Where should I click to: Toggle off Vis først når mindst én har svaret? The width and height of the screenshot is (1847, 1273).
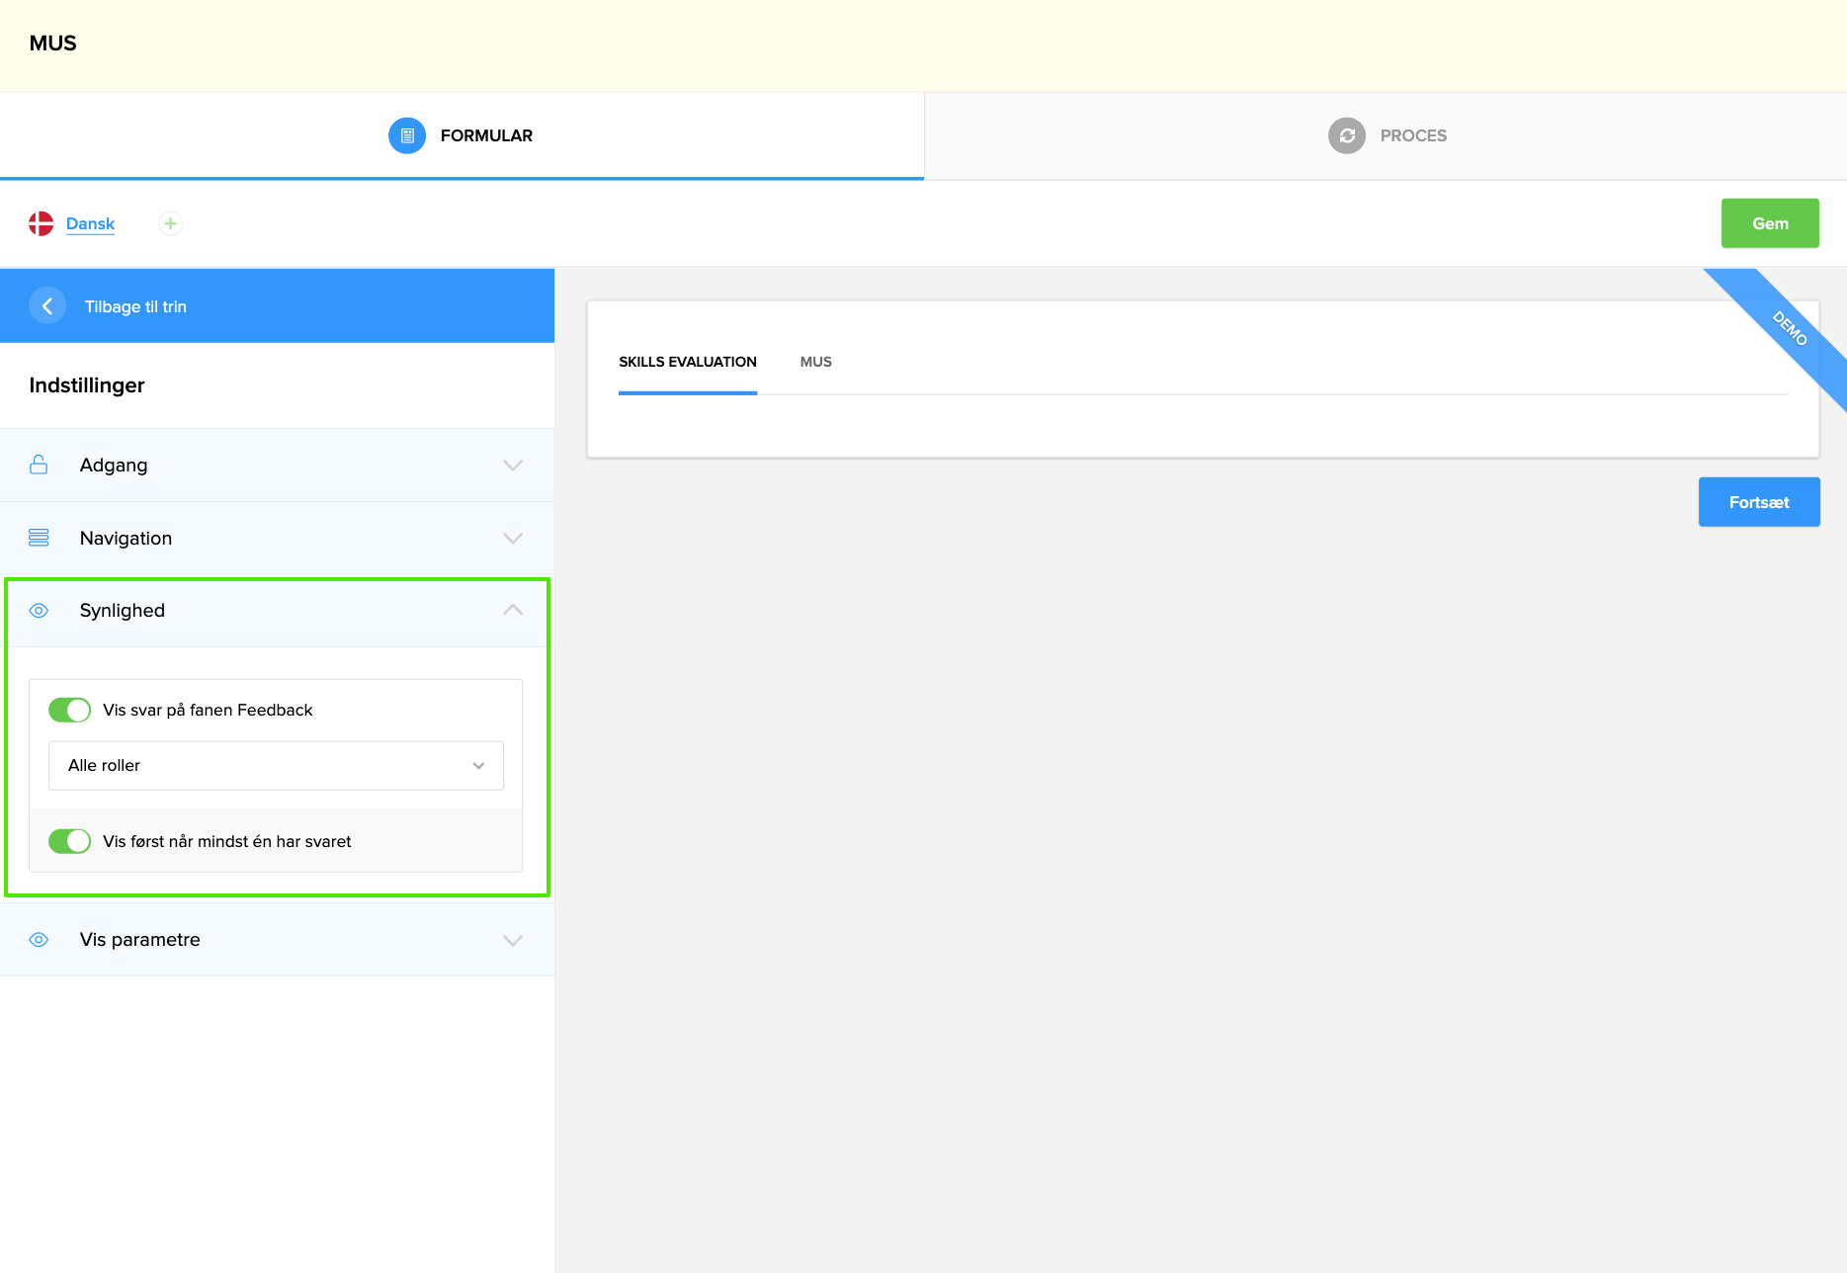[x=69, y=841]
